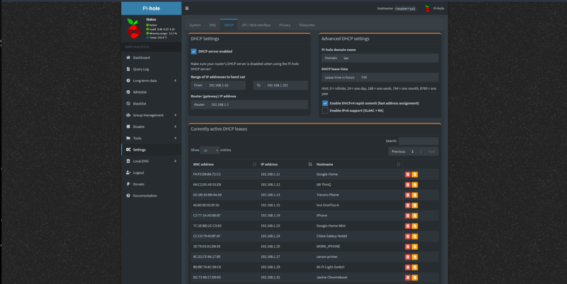
Task: Click the range To IP field
Action: click(x=286, y=85)
